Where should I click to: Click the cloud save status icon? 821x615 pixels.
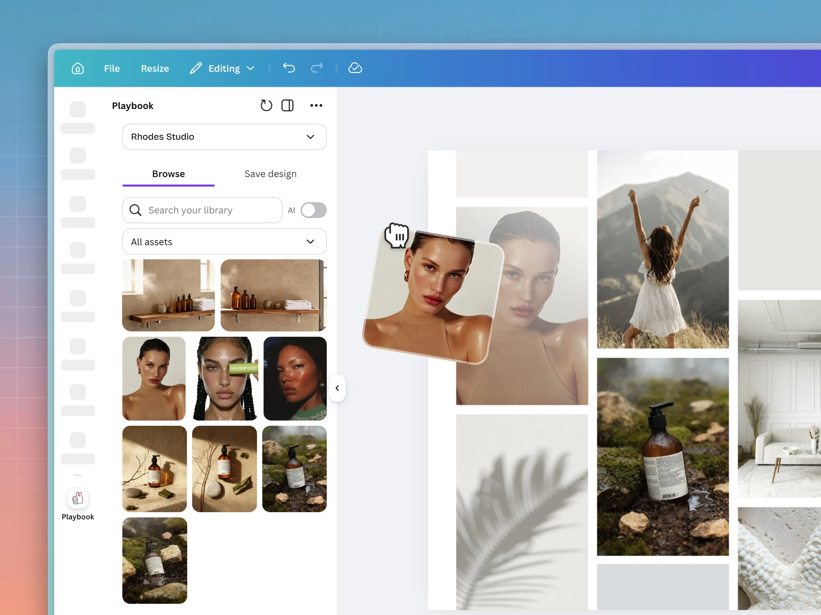(355, 68)
